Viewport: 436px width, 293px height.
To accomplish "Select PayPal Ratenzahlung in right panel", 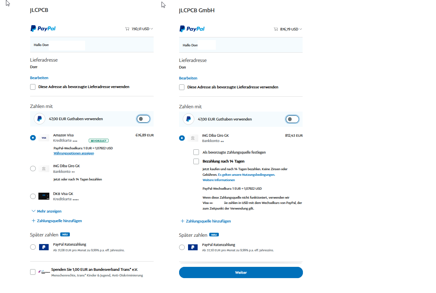I will click(x=182, y=247).
